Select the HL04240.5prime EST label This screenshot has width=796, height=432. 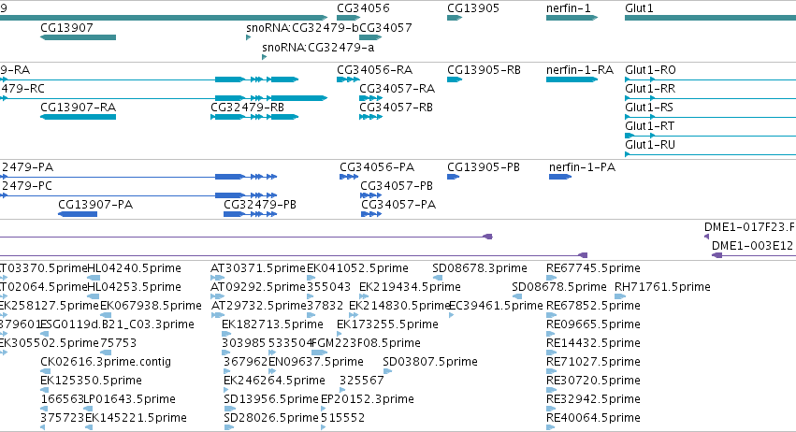[x=134, y=268]
